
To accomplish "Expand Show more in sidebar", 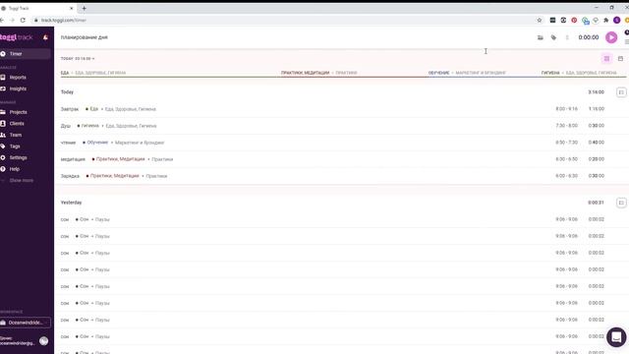I will click(22, 181).
